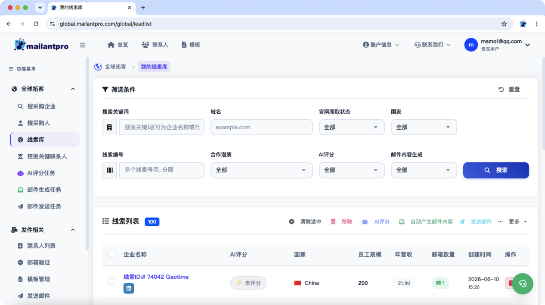
Task: Open 更多 actions dropdown
Action: click(512, 222)
